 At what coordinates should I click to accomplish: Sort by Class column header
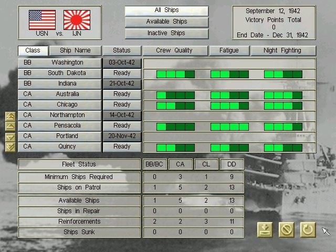coord(33,50)
